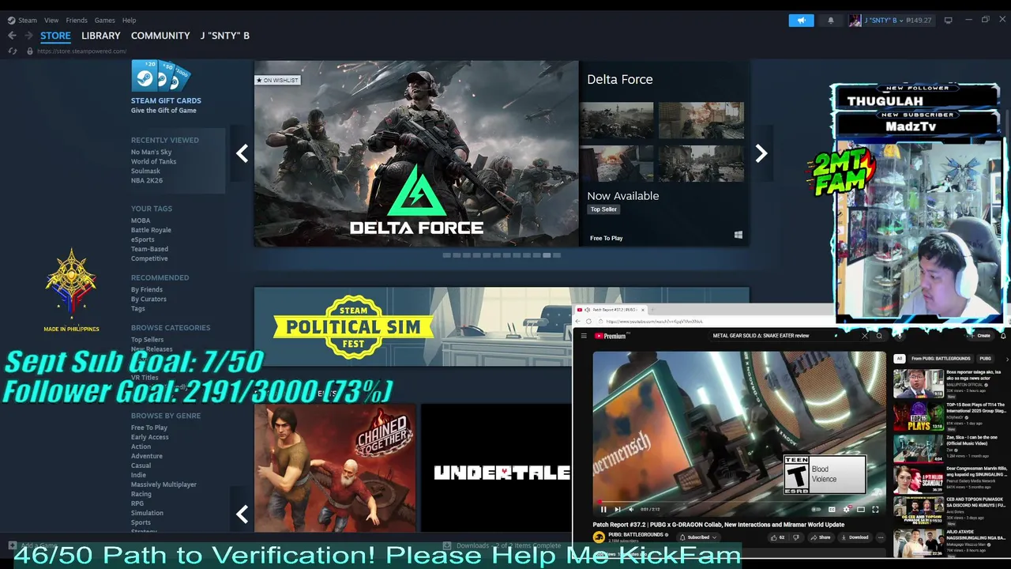Select Patch Report browser tab
The width and height of the screenshot is (1011, 569).
point(609,310)
